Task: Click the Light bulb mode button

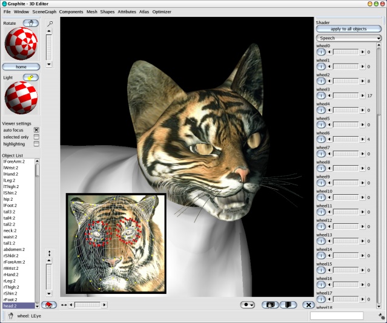Action: tap(31, 77)
